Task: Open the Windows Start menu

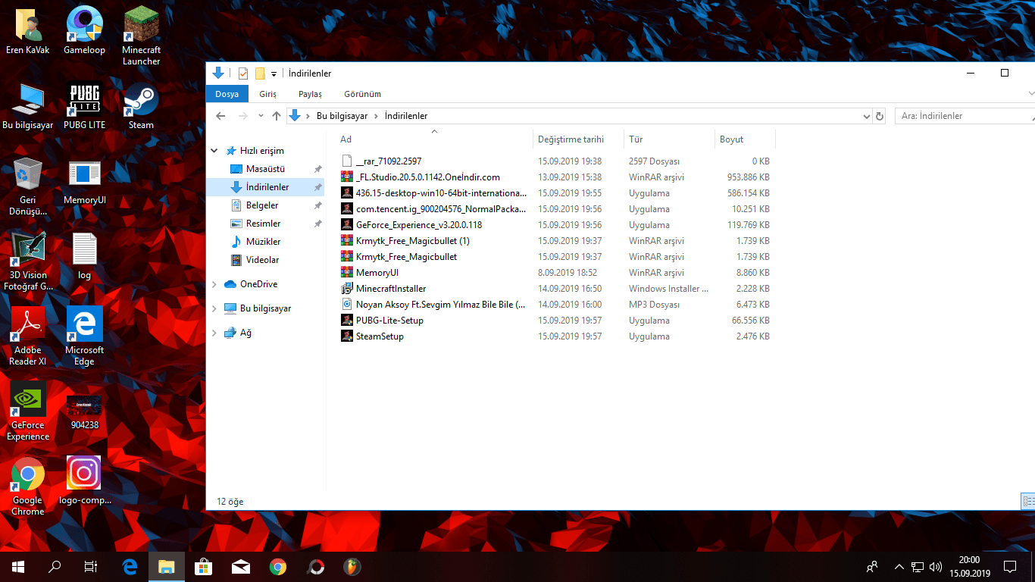Action: [x=18, y=566]
